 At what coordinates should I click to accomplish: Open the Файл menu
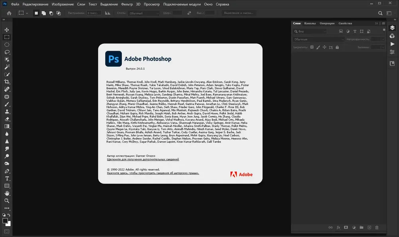coord(15,4)
